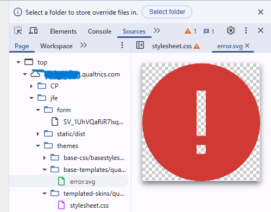Collapse the qualtrics.com domain node
Image resolution: width=271 pixels, height=212 pixels.
point(25,74)
